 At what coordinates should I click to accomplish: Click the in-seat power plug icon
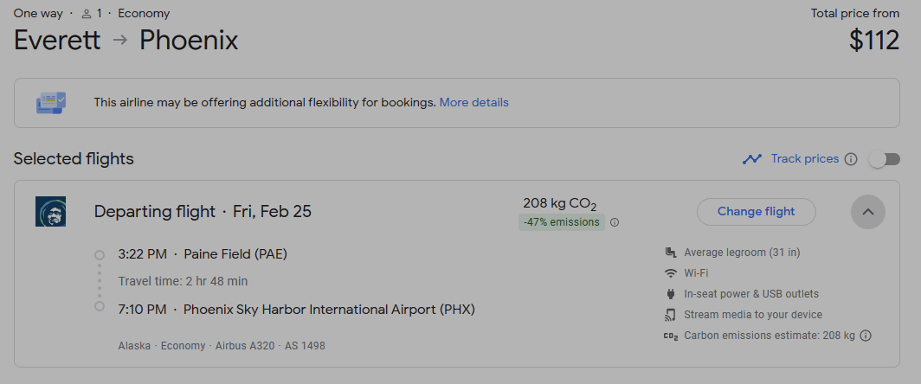(x=670, y=294)
